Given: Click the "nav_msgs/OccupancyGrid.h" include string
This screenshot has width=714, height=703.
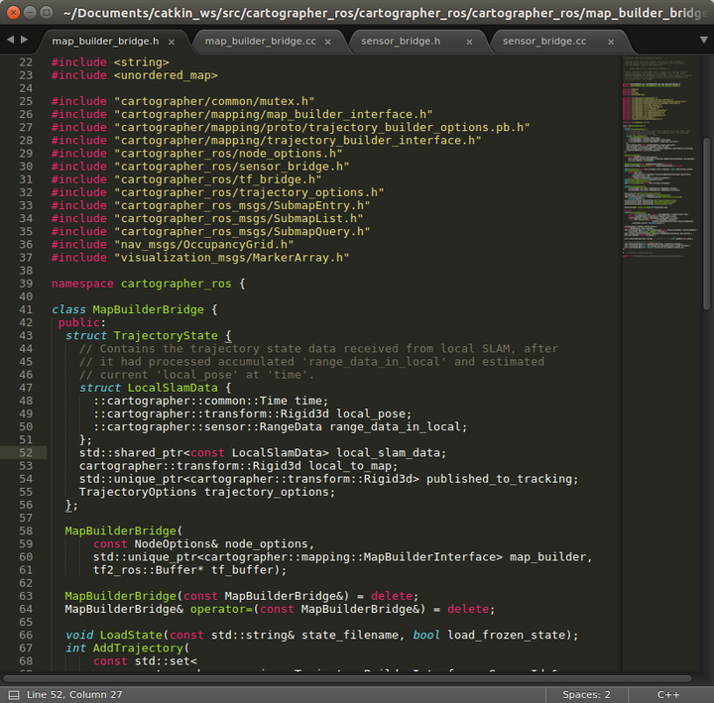Looking at the screenshot, I should (203, 245).
